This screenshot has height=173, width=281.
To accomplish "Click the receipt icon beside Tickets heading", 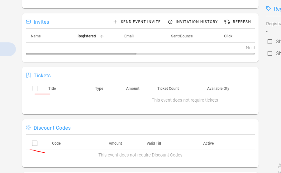I will click(x=28, y=75).
